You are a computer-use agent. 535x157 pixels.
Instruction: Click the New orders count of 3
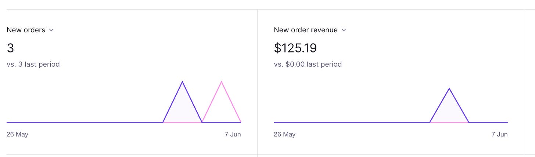(10, 48)
